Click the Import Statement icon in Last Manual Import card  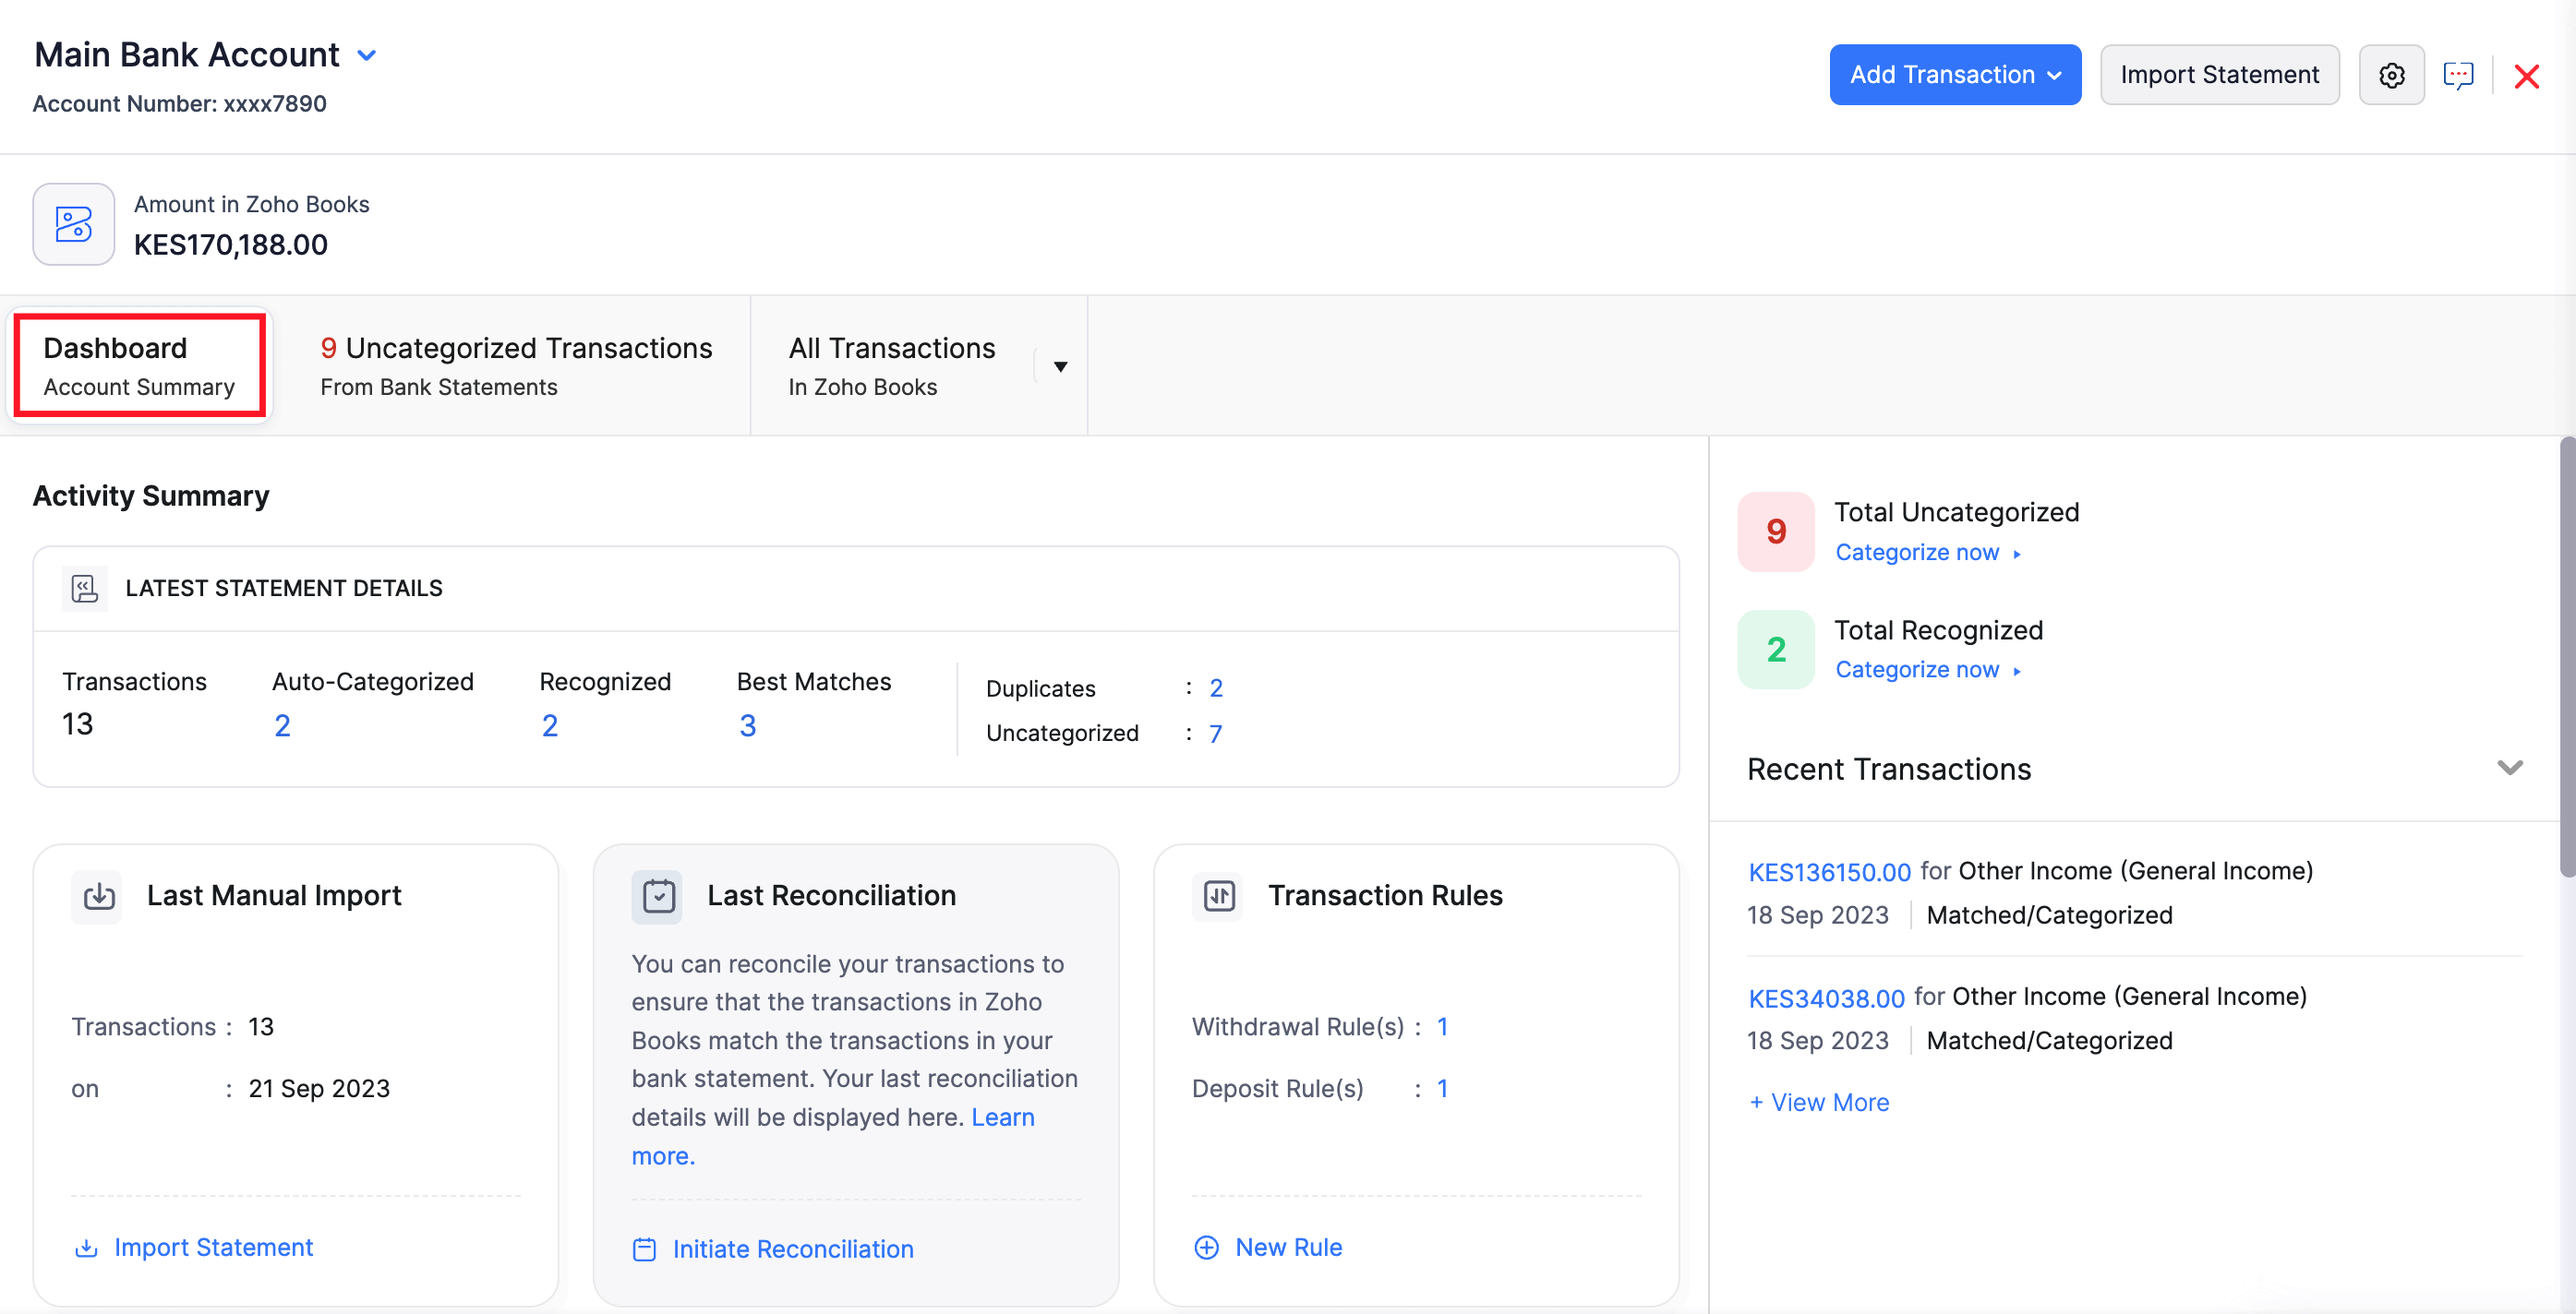(x=87, y=1247)
